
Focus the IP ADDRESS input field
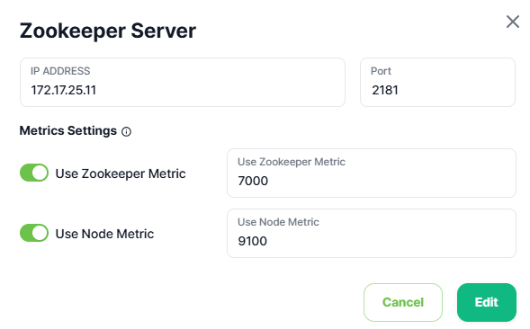point(183,82)
